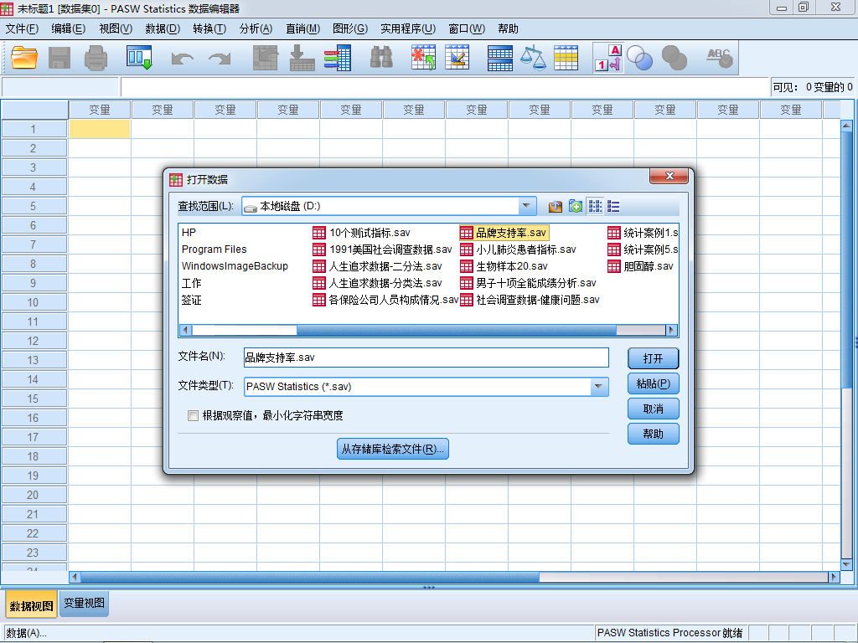Select the file 小儿肺炎患者指标.sav
The height and width of the screenshot is (643, 858).
click(x=518, y=249)
